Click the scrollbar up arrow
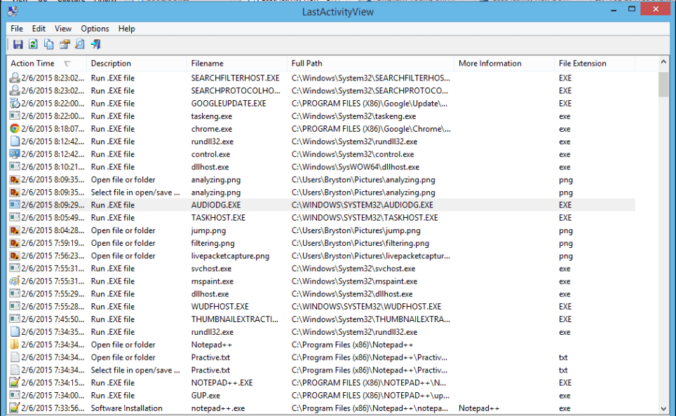 pos(663,62)
